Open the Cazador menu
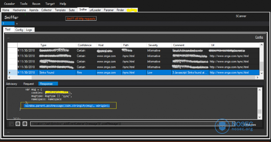Viewport: 271px width, 142px height. [9, 4]
